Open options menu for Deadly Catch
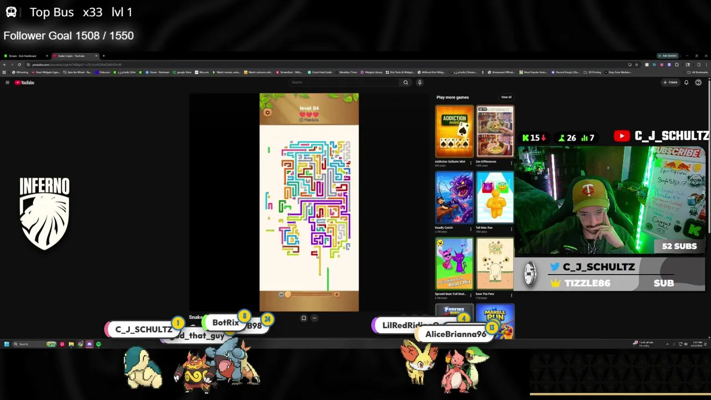The width and height of the screenshot is (711, 400). coord(471,229)
